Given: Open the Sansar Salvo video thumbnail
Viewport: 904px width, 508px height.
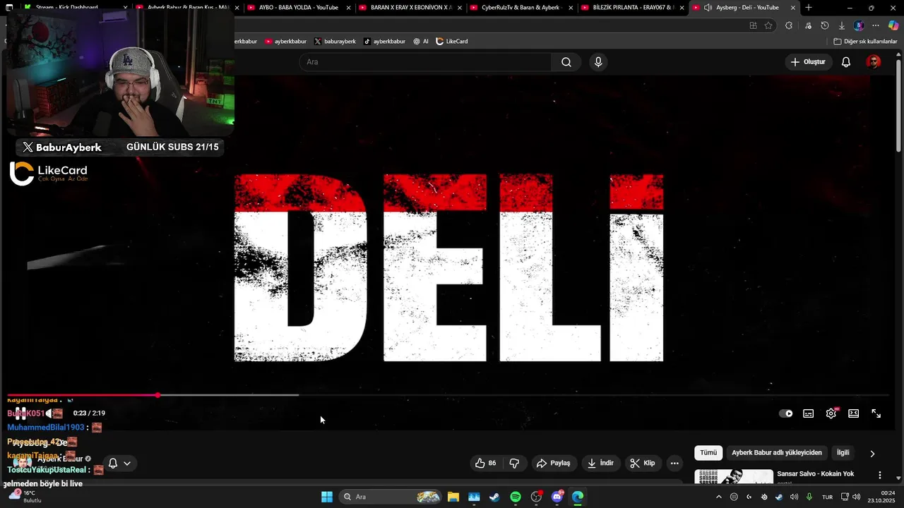Looking at the screenshot, I should pyautogui.click(x=734, y=476).
